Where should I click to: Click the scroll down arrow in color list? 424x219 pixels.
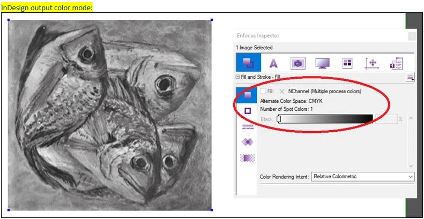click(x=411, y=165)
